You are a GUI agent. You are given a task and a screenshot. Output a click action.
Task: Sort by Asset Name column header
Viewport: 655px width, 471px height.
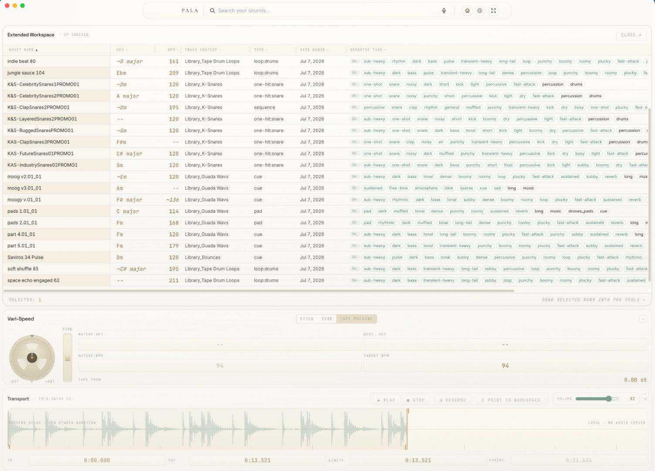[23, 50]
